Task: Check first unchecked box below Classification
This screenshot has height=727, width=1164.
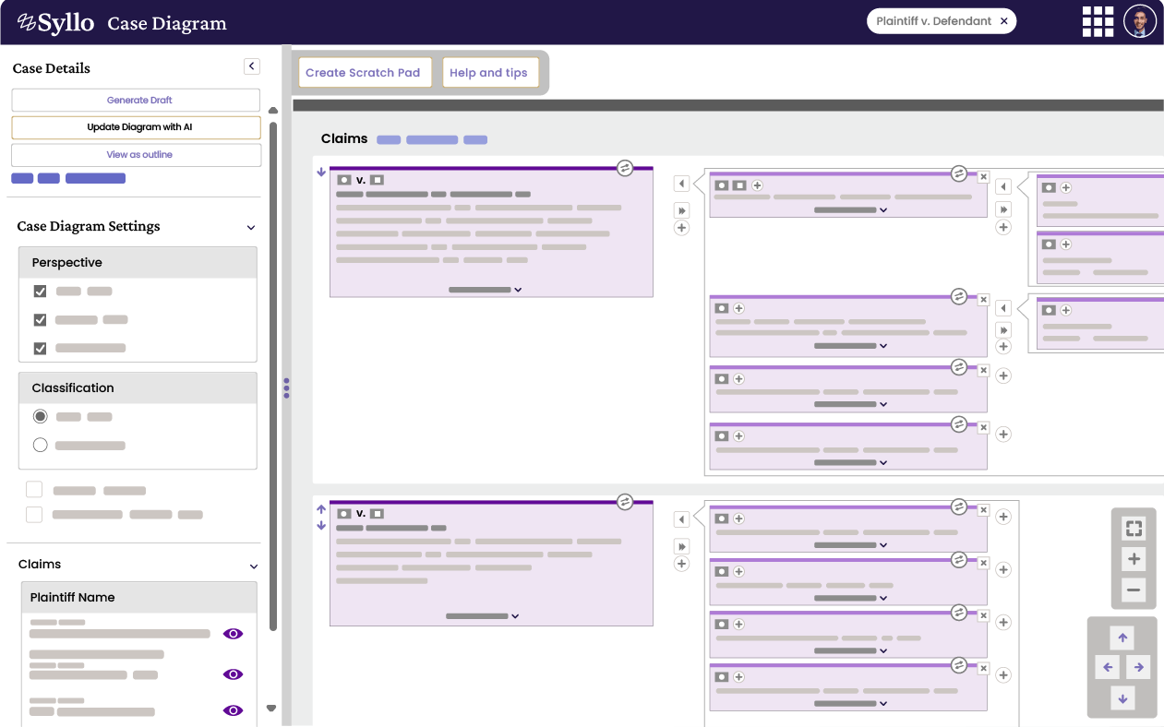Action: tap(34, 490)
